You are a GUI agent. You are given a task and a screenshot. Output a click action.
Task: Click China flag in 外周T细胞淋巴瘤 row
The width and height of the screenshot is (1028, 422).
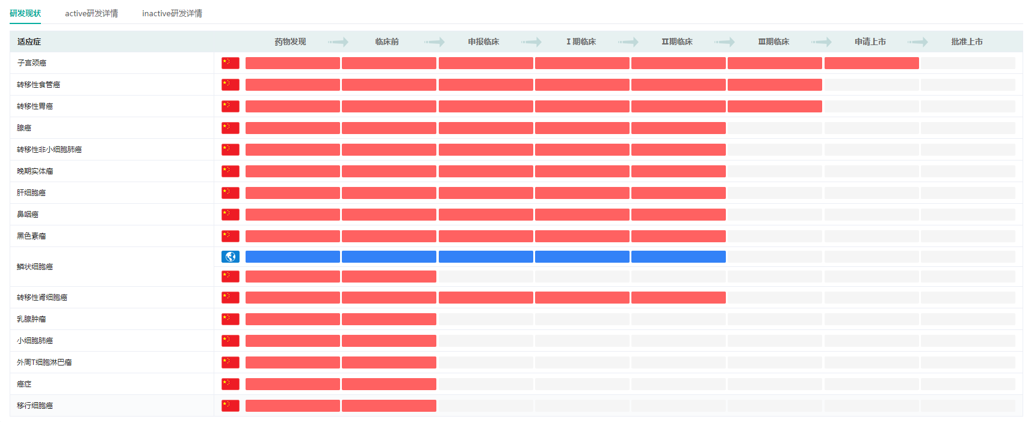(231, 362)
